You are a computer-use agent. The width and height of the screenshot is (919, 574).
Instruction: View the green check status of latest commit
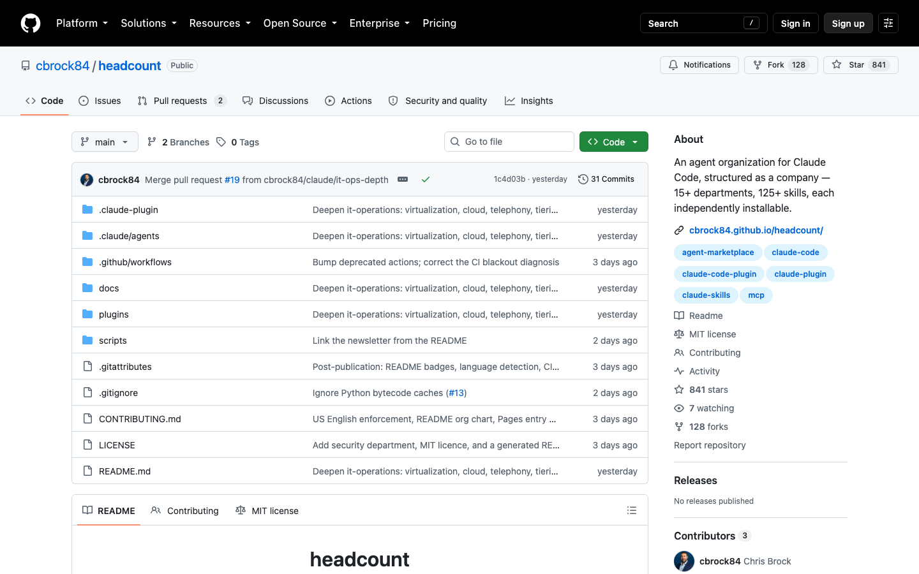[426, 179]
